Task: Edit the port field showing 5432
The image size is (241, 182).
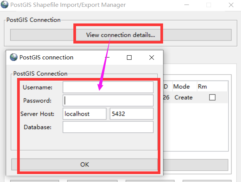Action: [x=132, y=114]
